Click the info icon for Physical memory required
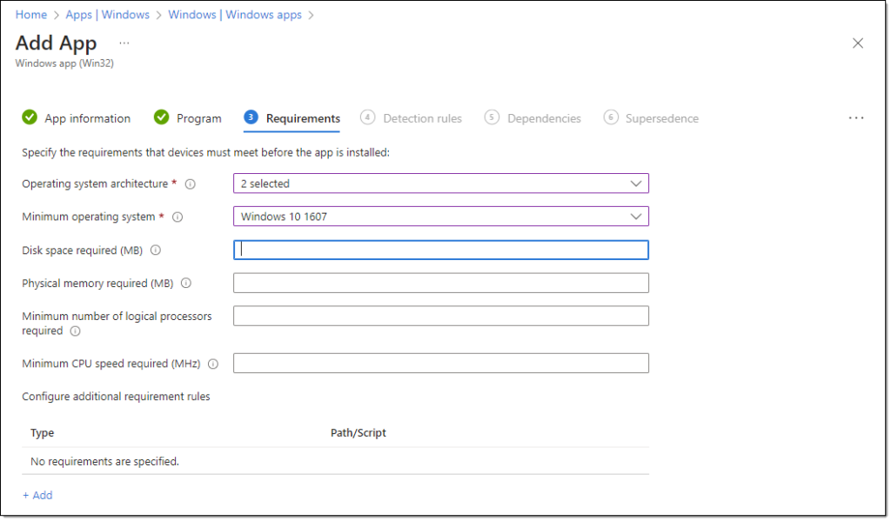Screen dimensions: 891x521 pyautogui.click(x=185, y=283)
